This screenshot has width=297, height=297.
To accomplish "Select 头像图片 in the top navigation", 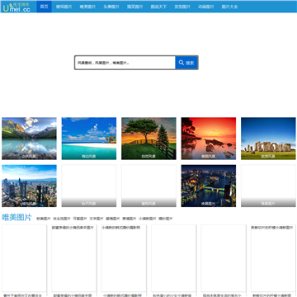I will [x=111, y=7].
